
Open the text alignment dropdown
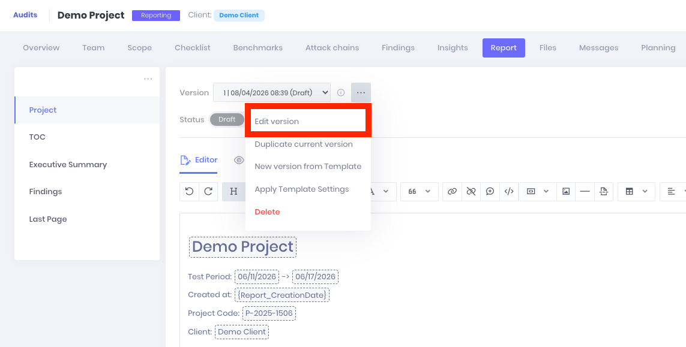674,191
